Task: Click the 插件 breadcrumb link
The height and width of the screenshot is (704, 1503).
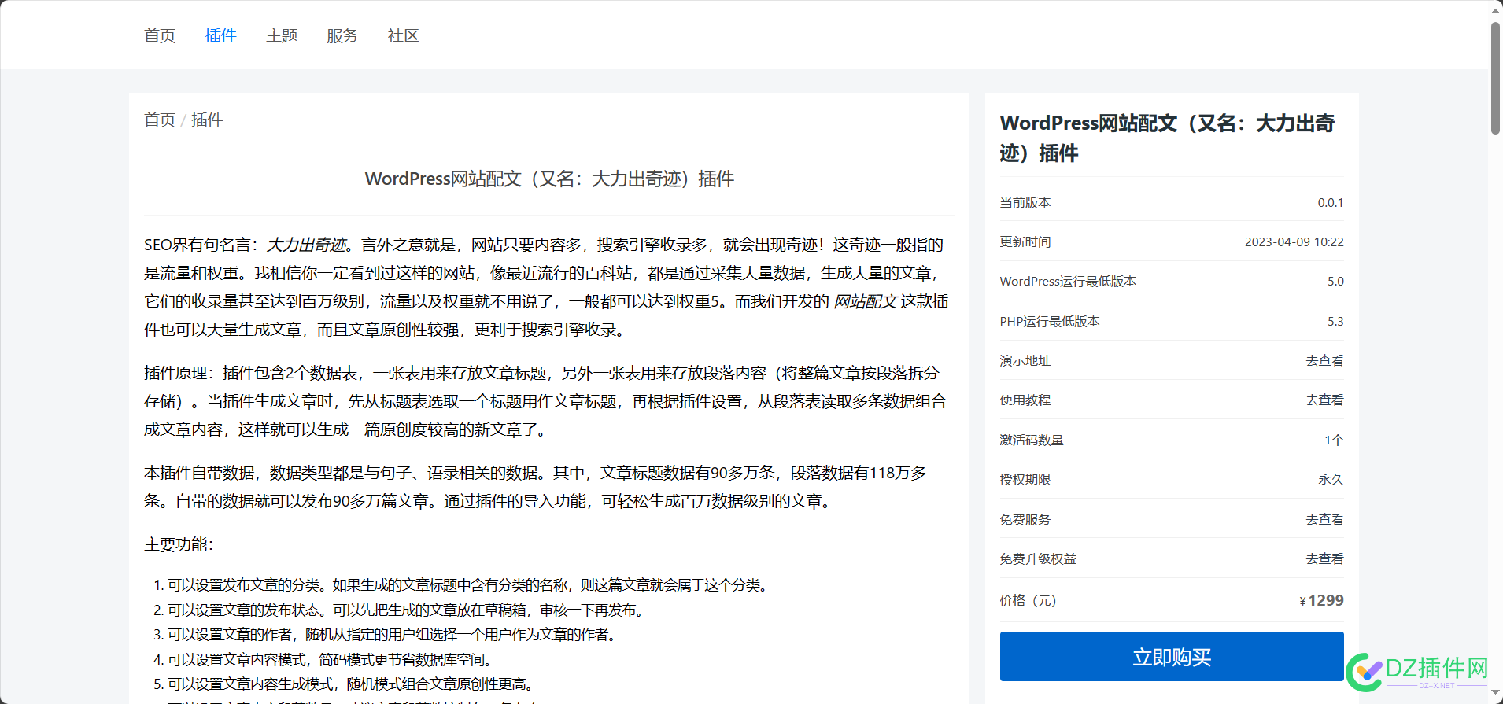Action: click(x=207, y=120)
